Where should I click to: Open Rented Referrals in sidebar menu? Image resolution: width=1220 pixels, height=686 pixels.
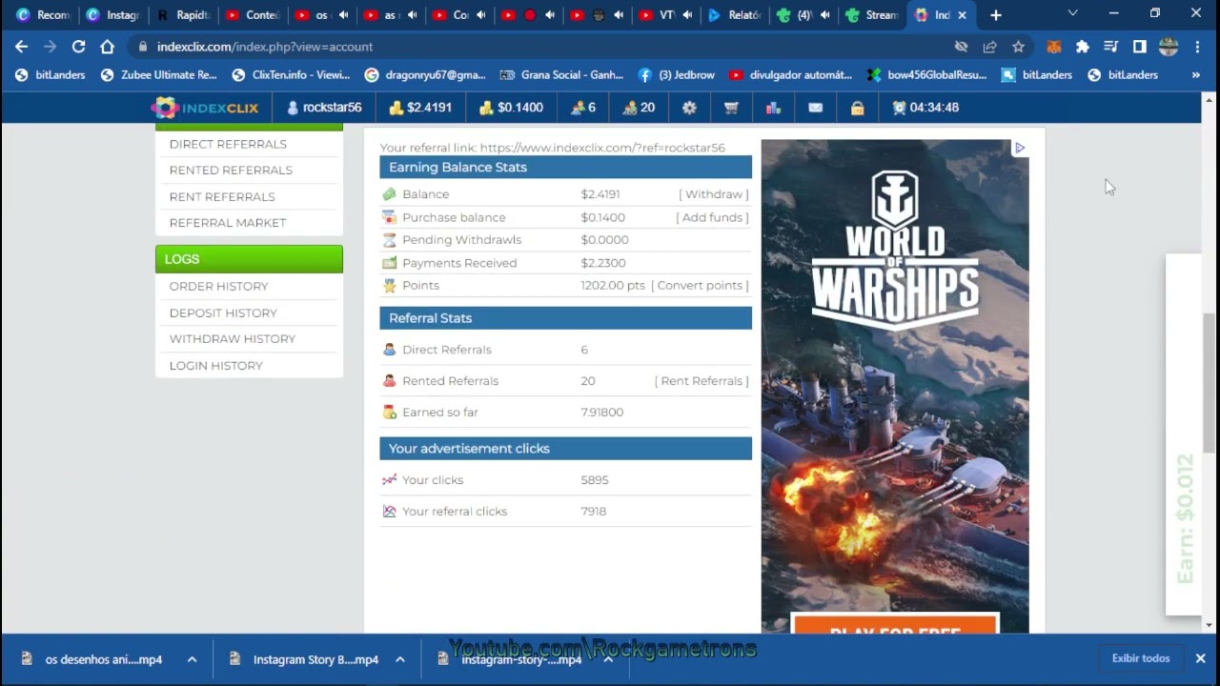click(x=231, y=170)
